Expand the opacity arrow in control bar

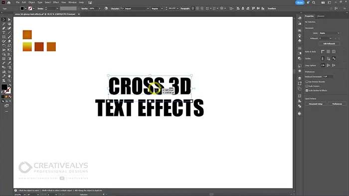tap(100, 8)
